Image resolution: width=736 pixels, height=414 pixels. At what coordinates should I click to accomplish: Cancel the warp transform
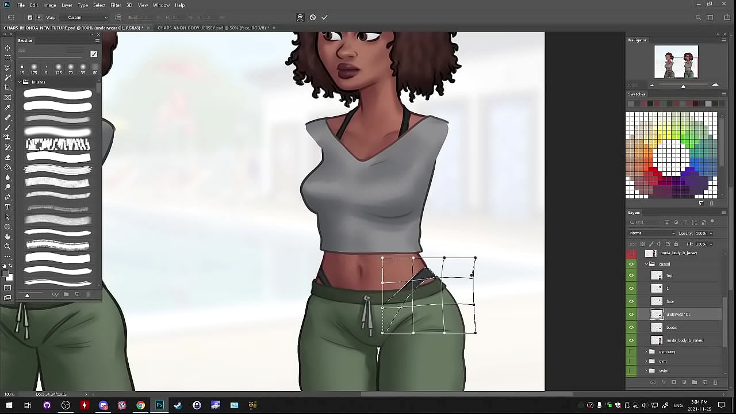pyautogui.click(x=312, y=17)
